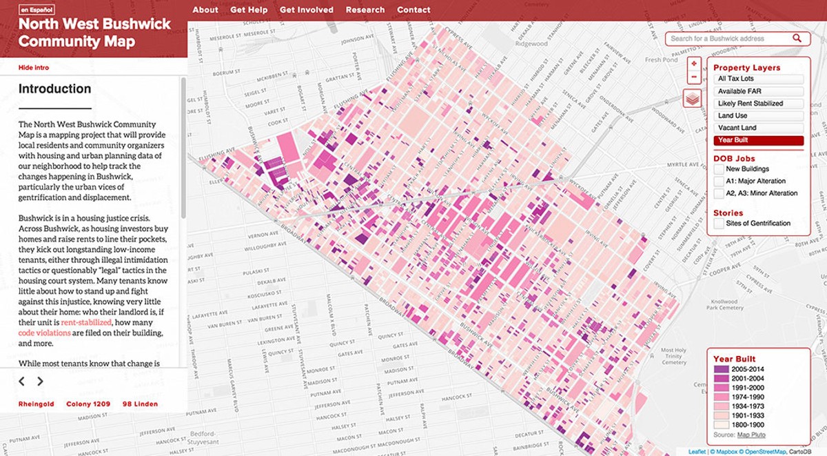Go to the previous intro slide arrow
Screen dimensions: 827x456
coord(22,381)
